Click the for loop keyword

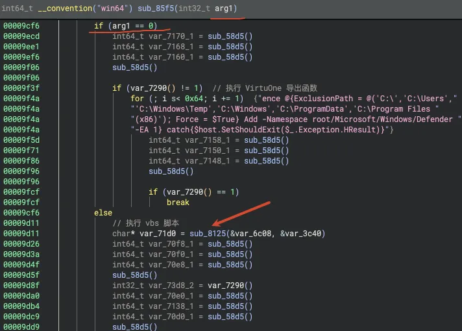point(138,99)
